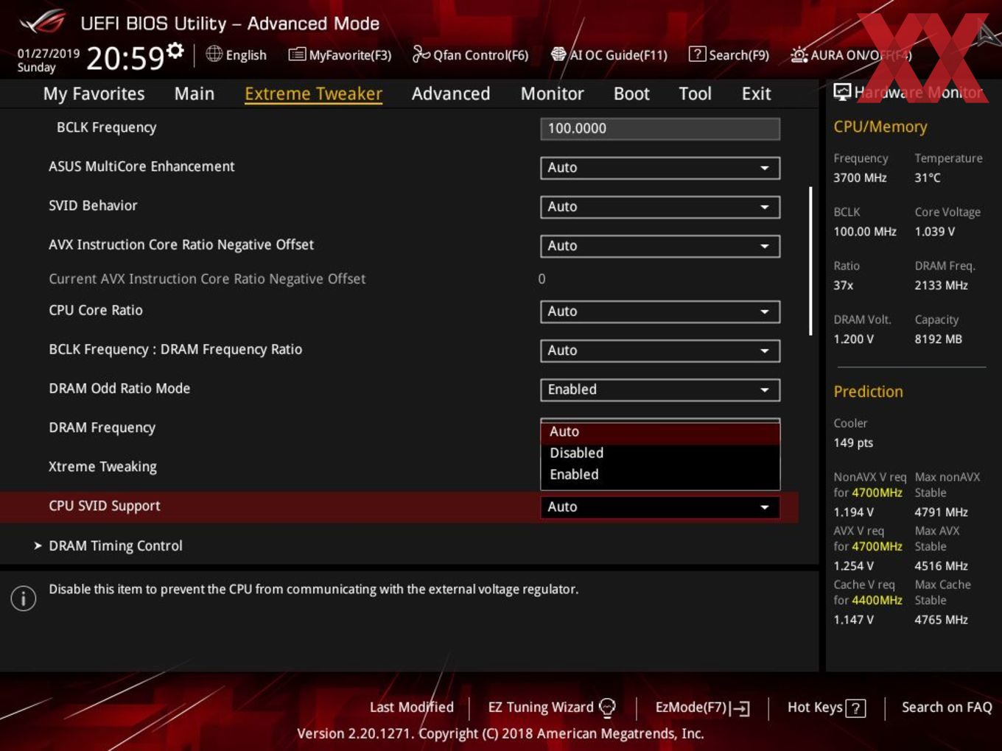Screen dimensions: 1002x751
Task: Open the My Favorites tab
Action: [x=94, y=94]
